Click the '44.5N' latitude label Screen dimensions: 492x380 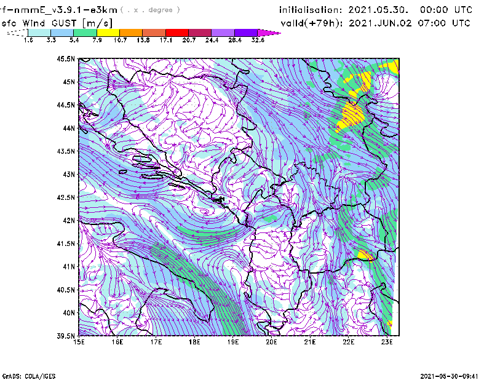(66, 105)
